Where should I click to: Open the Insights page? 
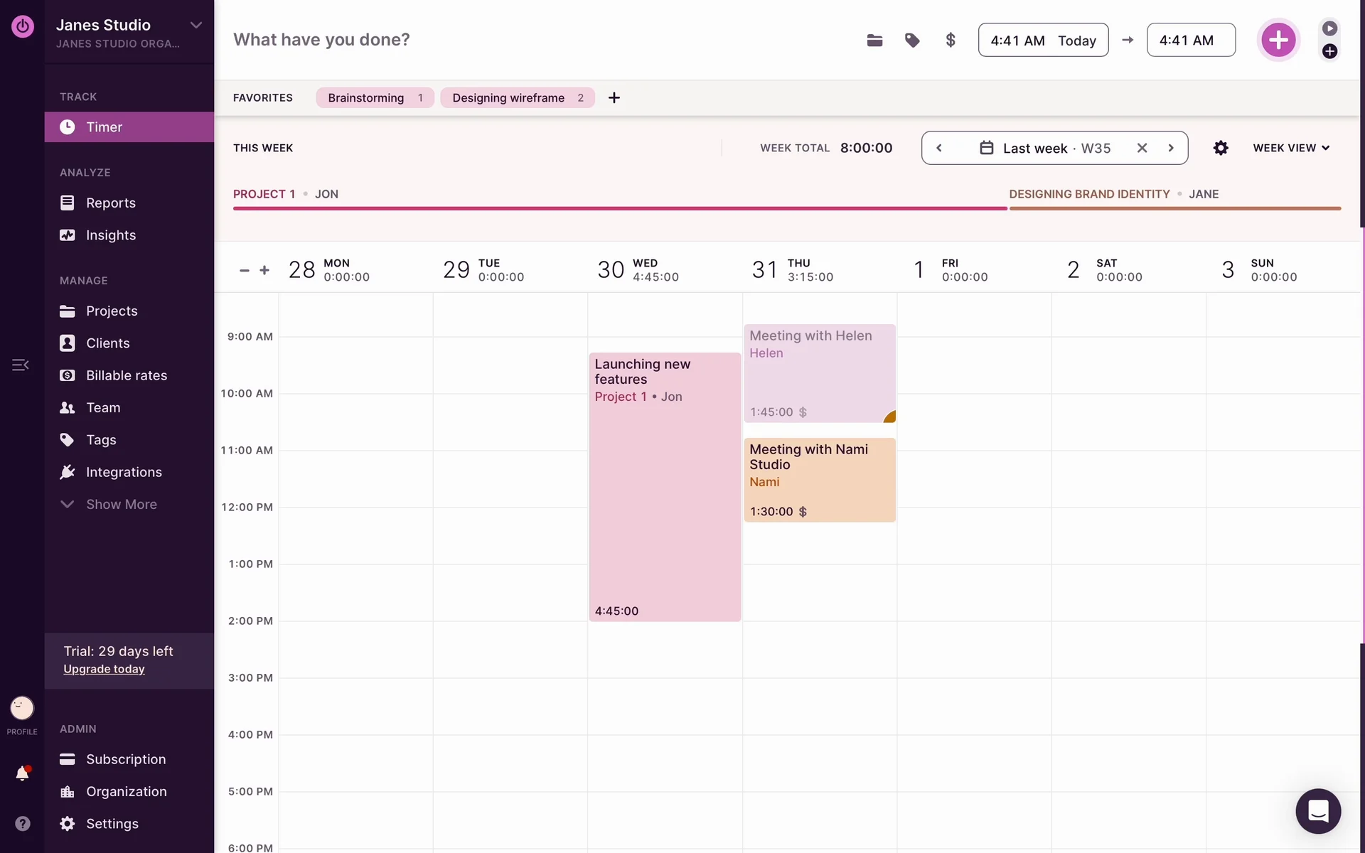pyautogui.click(x=110, y=235)
